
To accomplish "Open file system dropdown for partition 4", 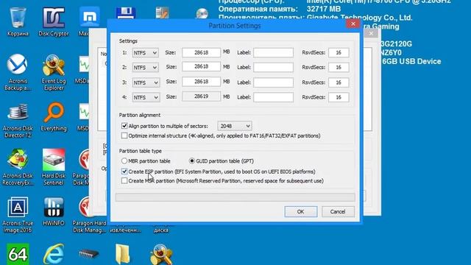I will tap(146, 97).
